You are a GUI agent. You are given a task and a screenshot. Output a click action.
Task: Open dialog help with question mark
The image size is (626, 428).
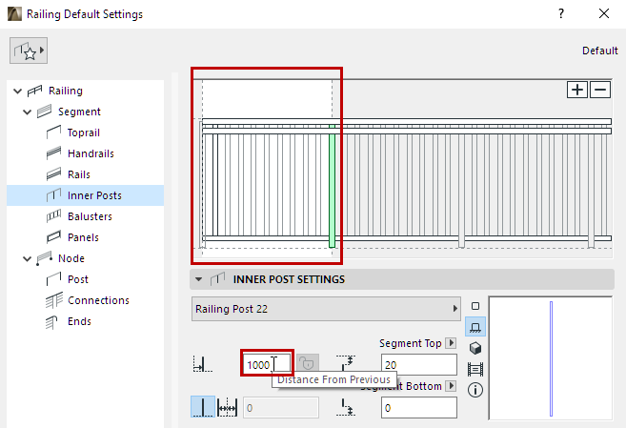[x=561, y=13]
